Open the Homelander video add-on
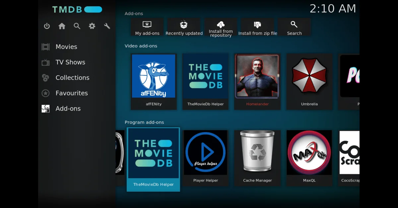The height and width of the screenshot is (208, 398). tap(257, 81)
